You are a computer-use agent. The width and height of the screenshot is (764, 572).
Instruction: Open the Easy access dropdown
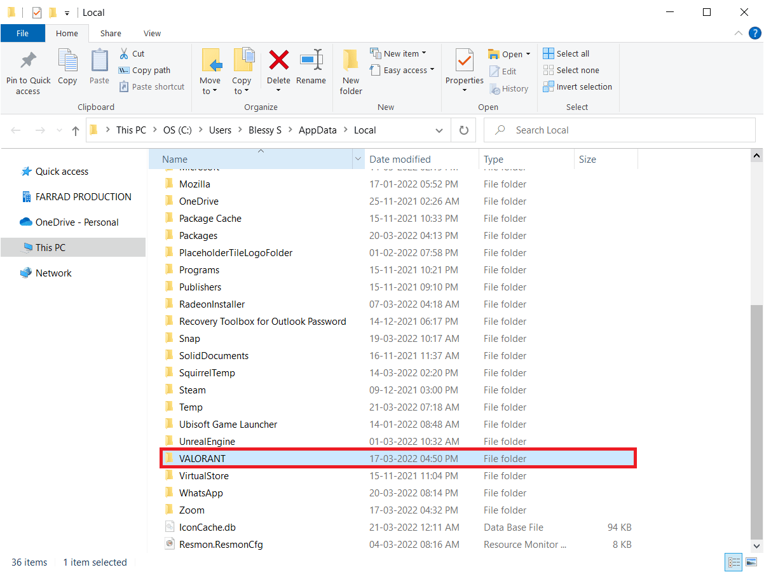click(403, 71)
